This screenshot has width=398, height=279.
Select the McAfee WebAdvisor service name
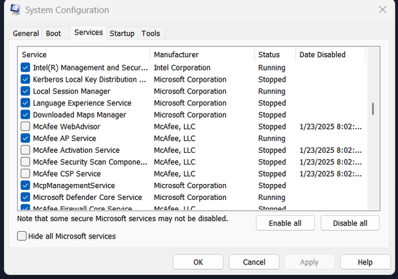(66, 126)
